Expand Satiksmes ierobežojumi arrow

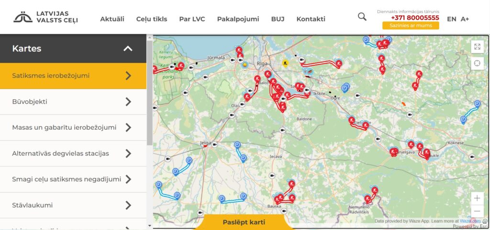pyautogui.click(x=128, y=76)
